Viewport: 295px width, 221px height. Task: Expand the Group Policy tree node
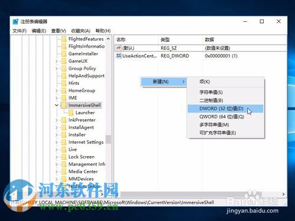[57, 68]
